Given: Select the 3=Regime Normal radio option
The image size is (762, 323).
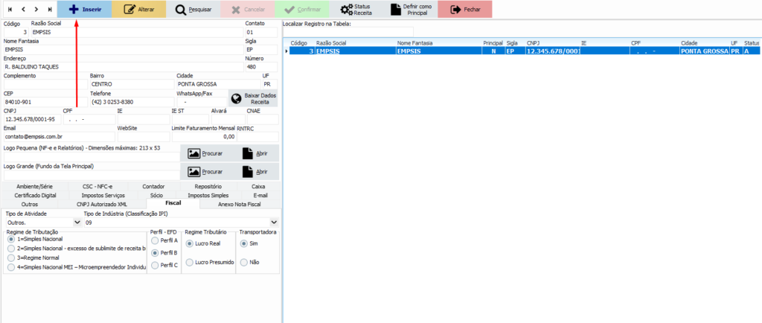Looking at the screenshot, I should [x=10, y=258].
